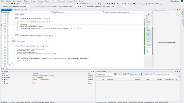Click the Show Next Statement arrow icon
Viewport: 184px width, 103px height.
pyautogui.click(x=107, y=4)
